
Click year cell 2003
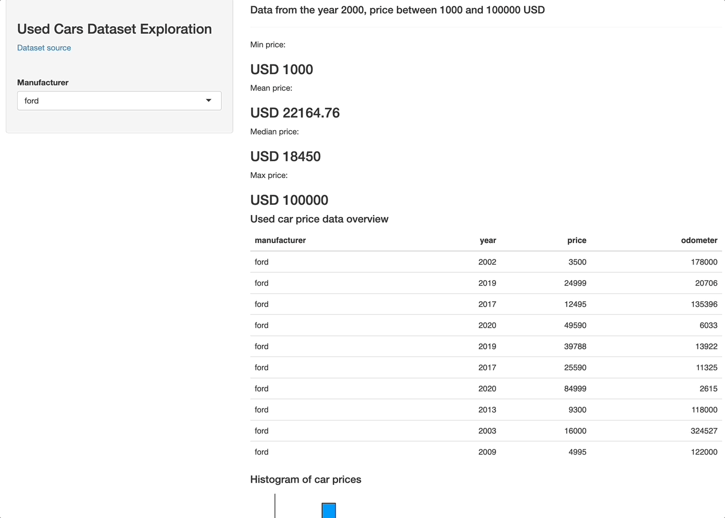pos(488,431)
